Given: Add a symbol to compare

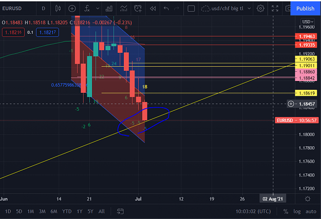Looking at the screenshot, I should (72, 9).
